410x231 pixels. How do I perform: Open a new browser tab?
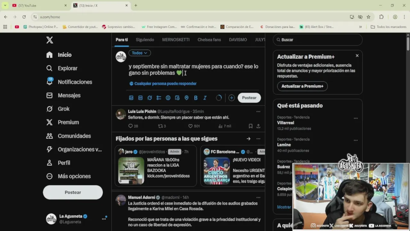(136, 5)
